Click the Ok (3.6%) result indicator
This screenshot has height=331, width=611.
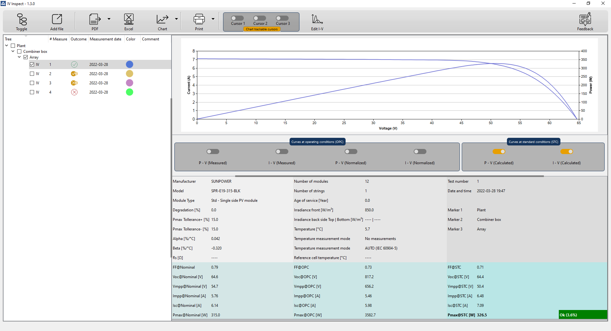click(x=582, y=315)
